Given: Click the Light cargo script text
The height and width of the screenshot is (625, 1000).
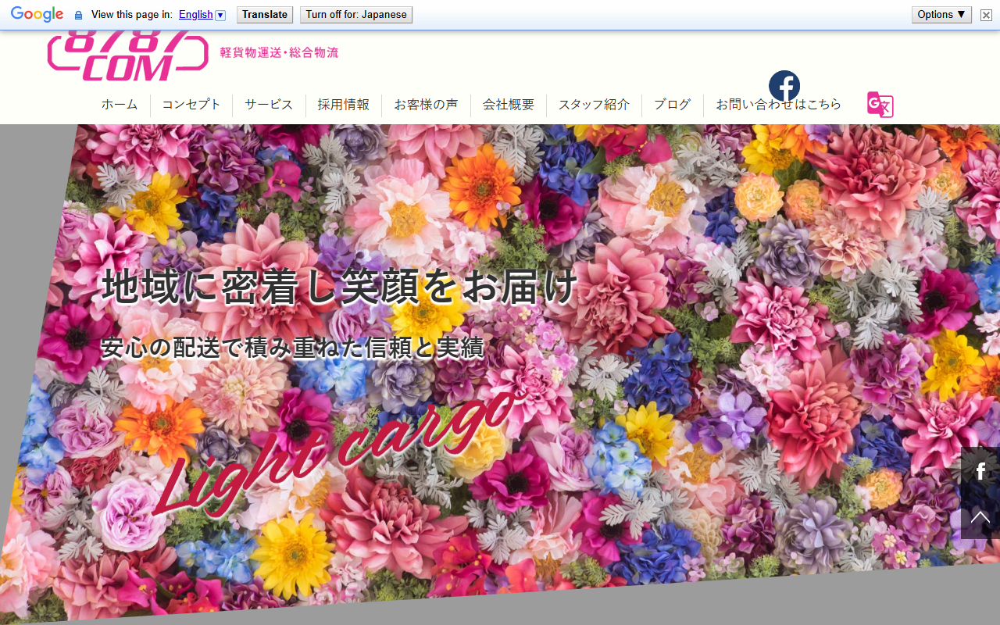Looking at the screenshot, I should pos(336,453).
